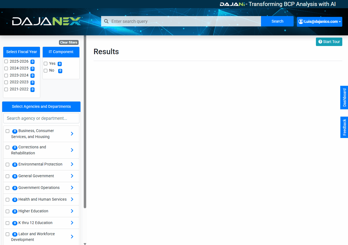The height and width of the screenshot is (245, 348).
Task: Expand Health and Human Services departments
Action: (x=72, y=199)
